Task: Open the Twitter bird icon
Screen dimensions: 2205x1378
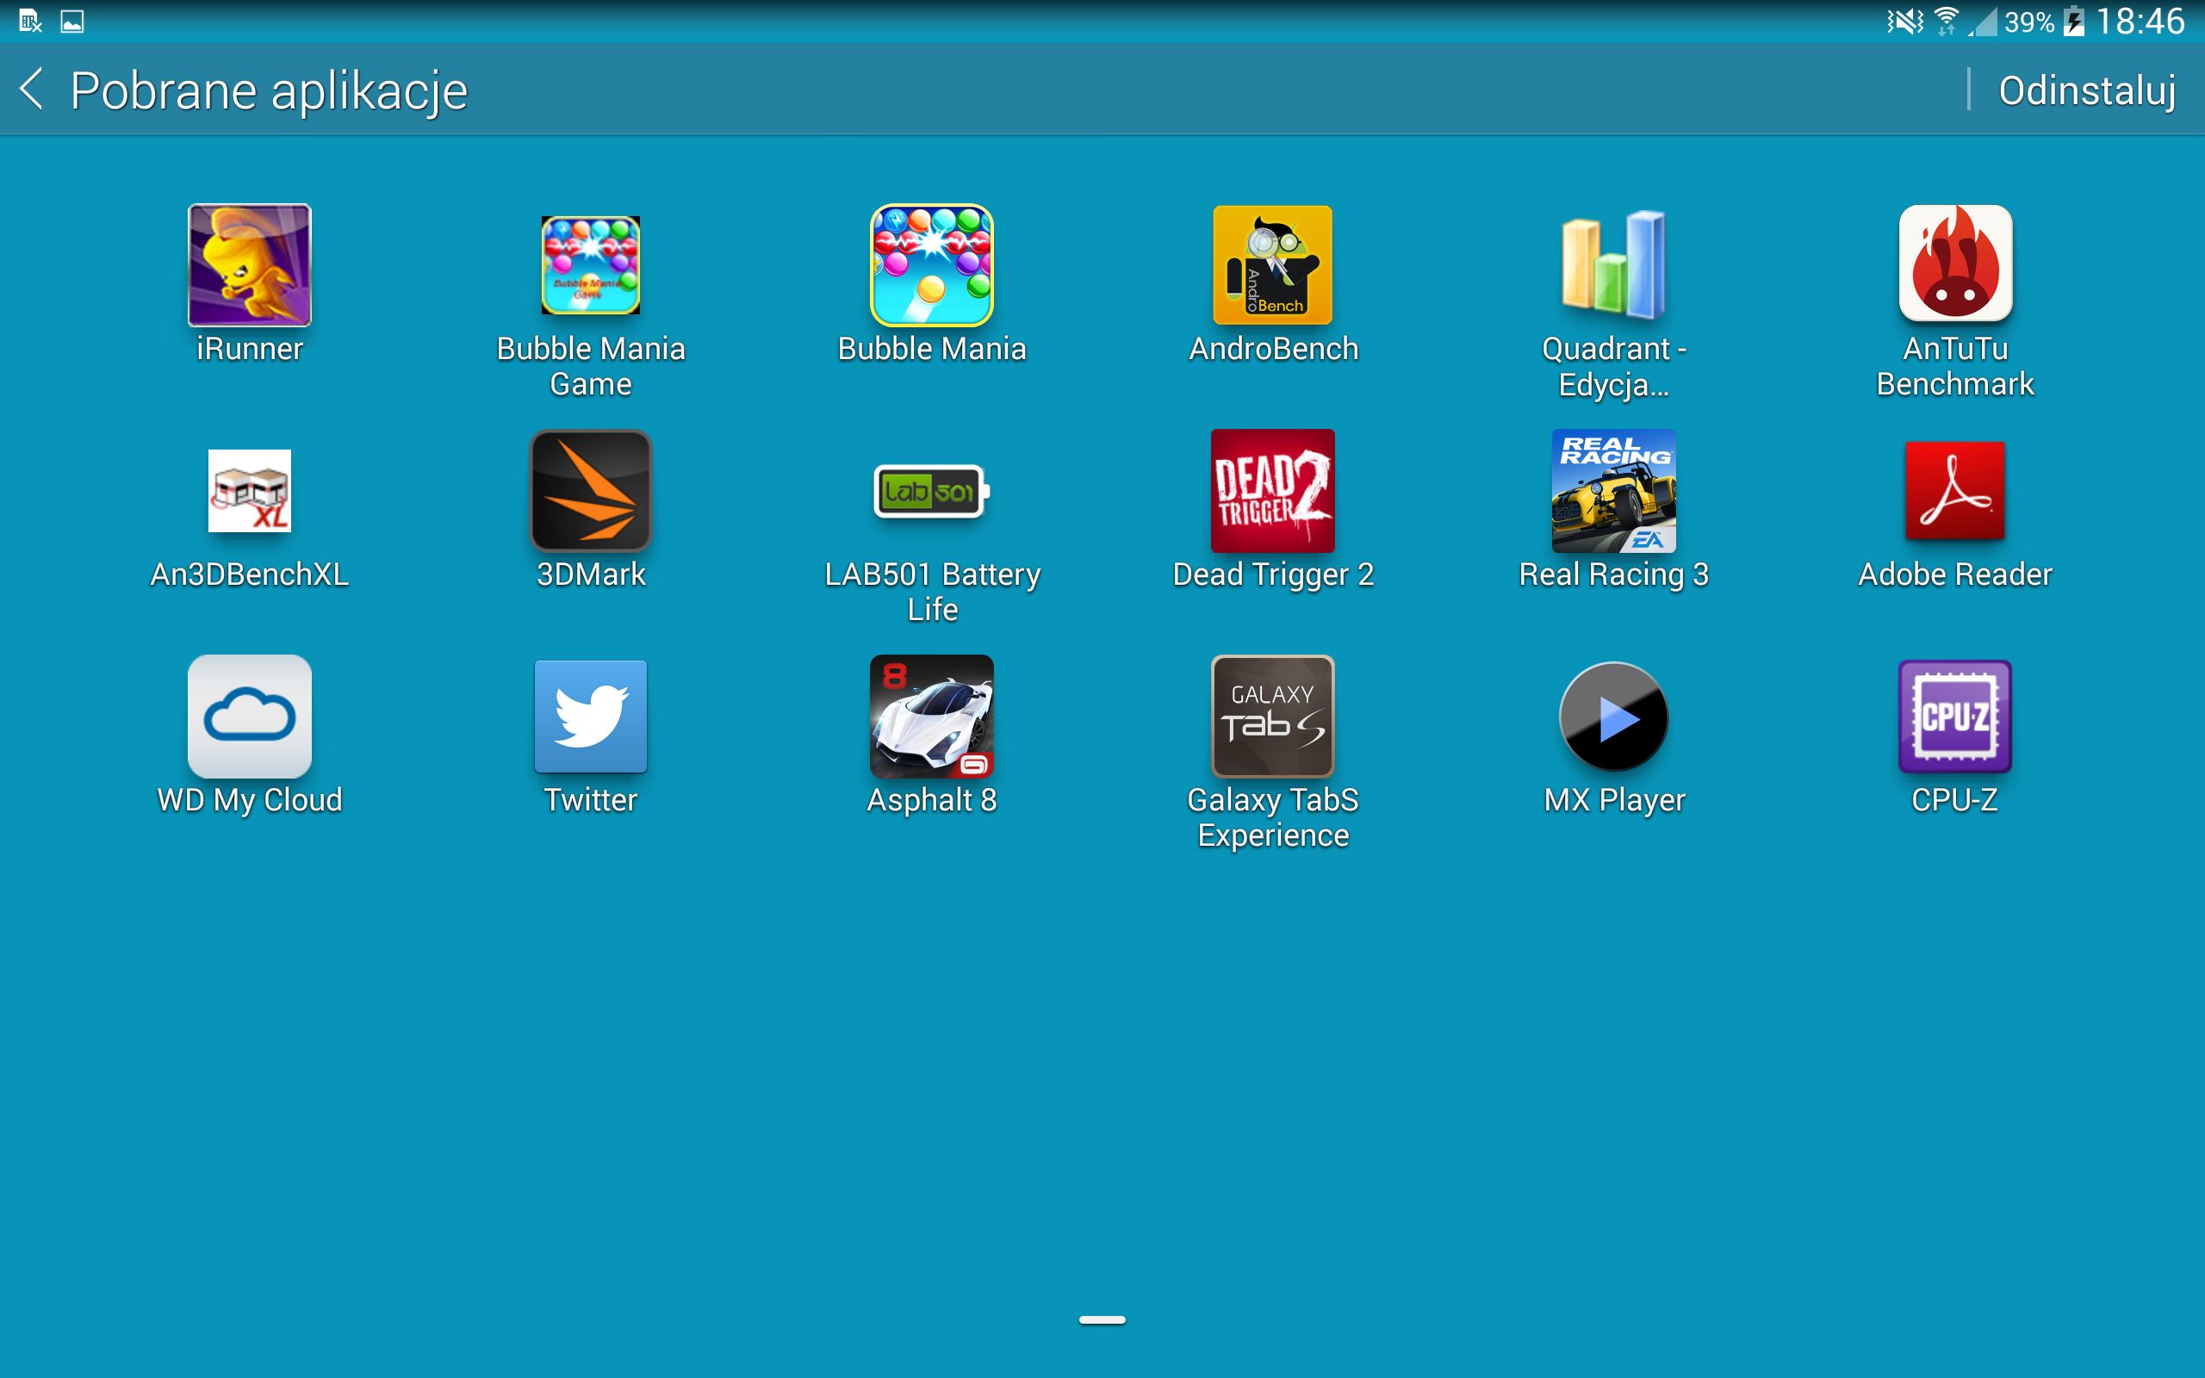Action: point(590,717)
